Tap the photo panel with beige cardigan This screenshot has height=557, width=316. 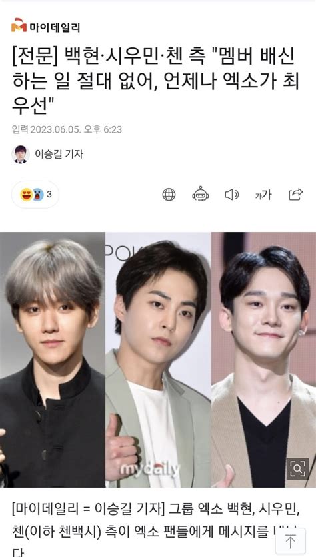263,360
